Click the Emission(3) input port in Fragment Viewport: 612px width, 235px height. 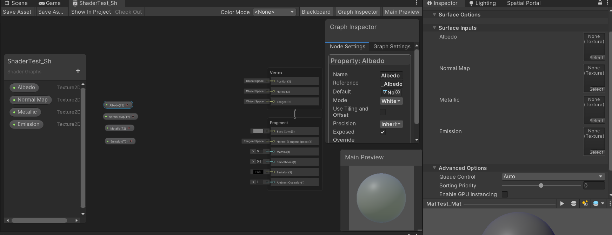273,172
